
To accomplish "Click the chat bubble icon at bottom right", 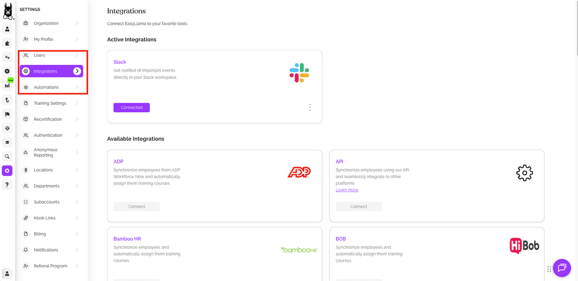I will 562,268.
